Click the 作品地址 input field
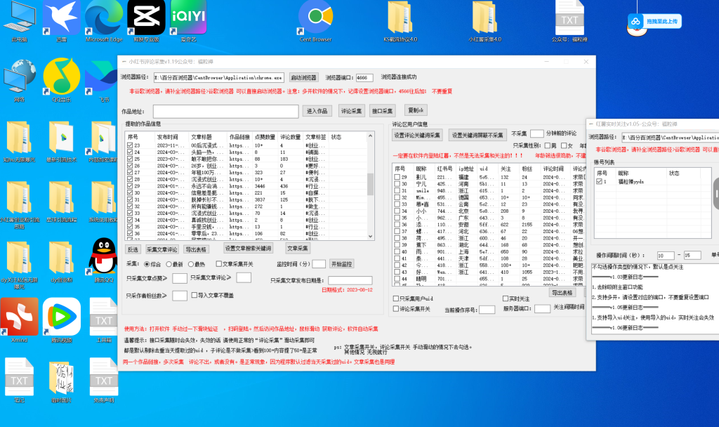This screenshot has width=719, height=427. click(225, 111)
